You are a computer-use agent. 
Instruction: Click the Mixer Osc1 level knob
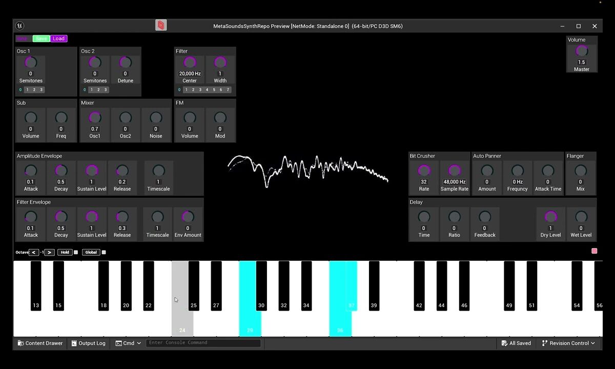(x=95, y=118)
